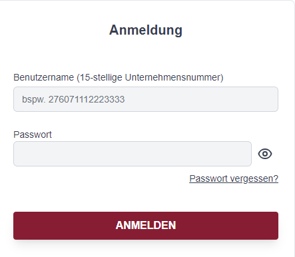Start password recovery via 'Passwort vergessen?'
Viewport: 295px width, 257px height.
coord(234,178)
